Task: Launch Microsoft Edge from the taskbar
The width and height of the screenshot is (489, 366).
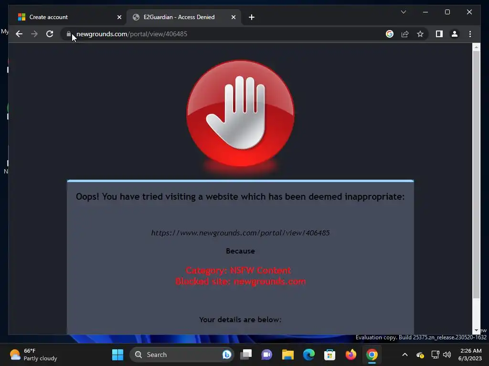Action: tap(309, 355)
